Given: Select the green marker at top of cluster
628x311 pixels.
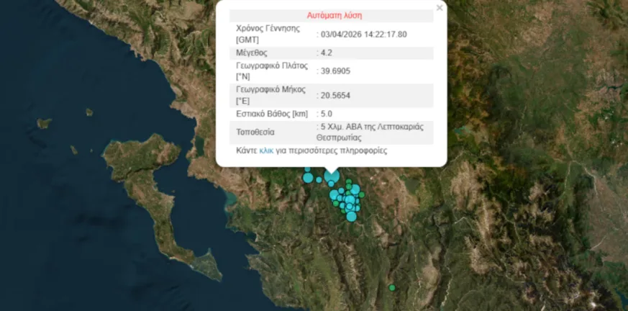Looking at the screenshot, I should coord(348,182).
